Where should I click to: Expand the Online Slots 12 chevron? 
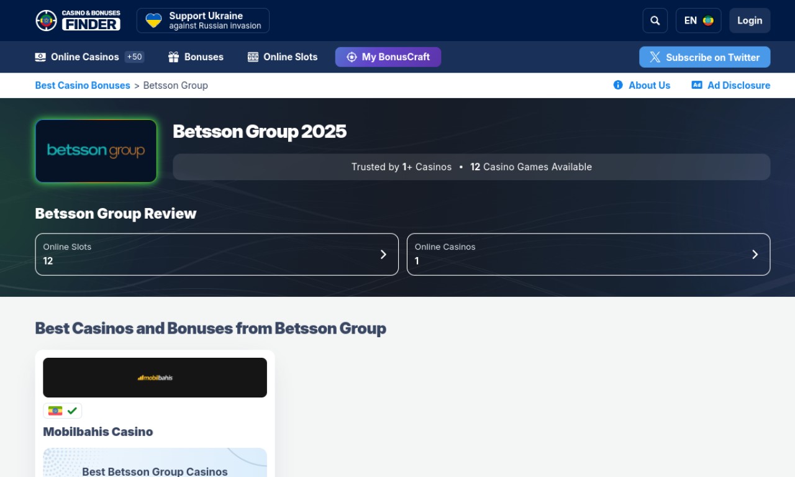tap(383, 254)
